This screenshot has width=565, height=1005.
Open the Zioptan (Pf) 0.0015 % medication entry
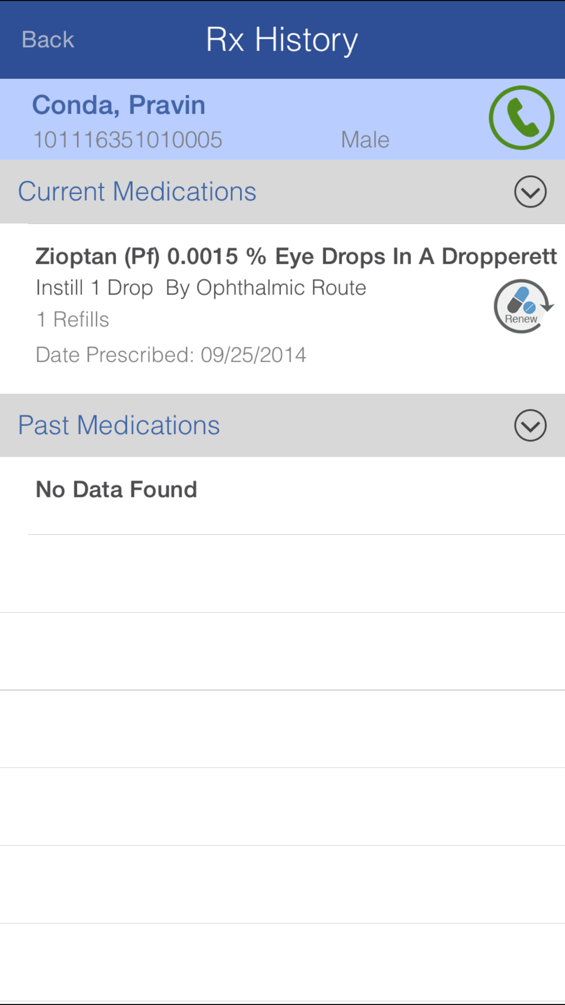282,309
